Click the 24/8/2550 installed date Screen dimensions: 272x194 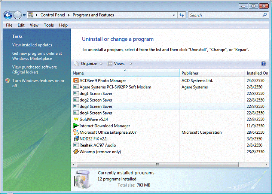click(x=255, y=81)
